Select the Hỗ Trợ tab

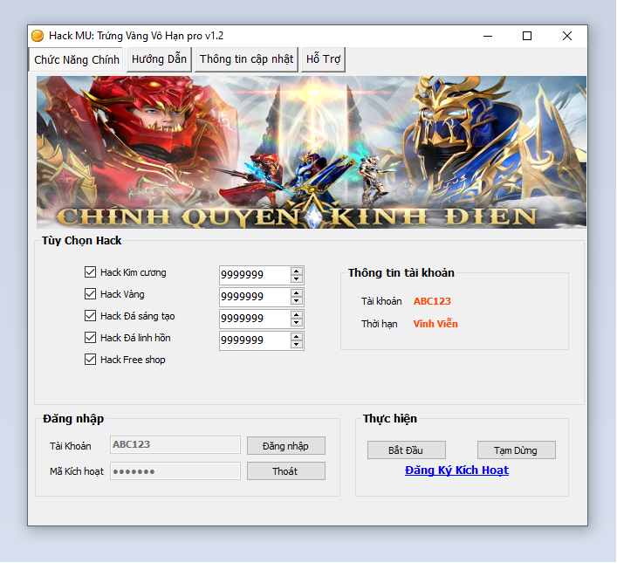pyautogui.click(x=324, y=59)
